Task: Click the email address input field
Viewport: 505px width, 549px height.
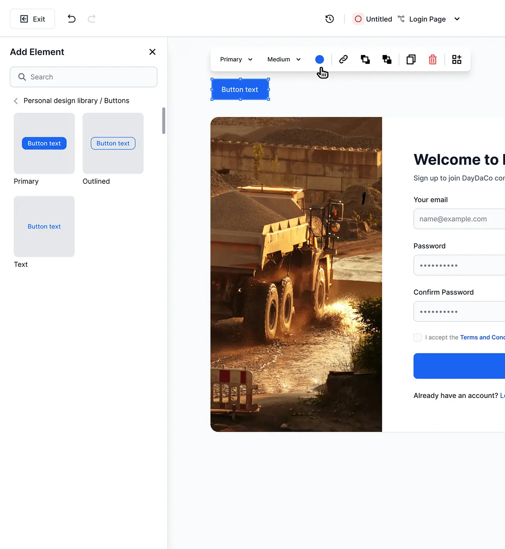Action: click(456, 219)
